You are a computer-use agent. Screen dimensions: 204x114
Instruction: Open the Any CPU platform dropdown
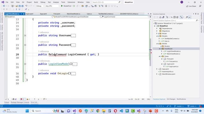[52, 6]
